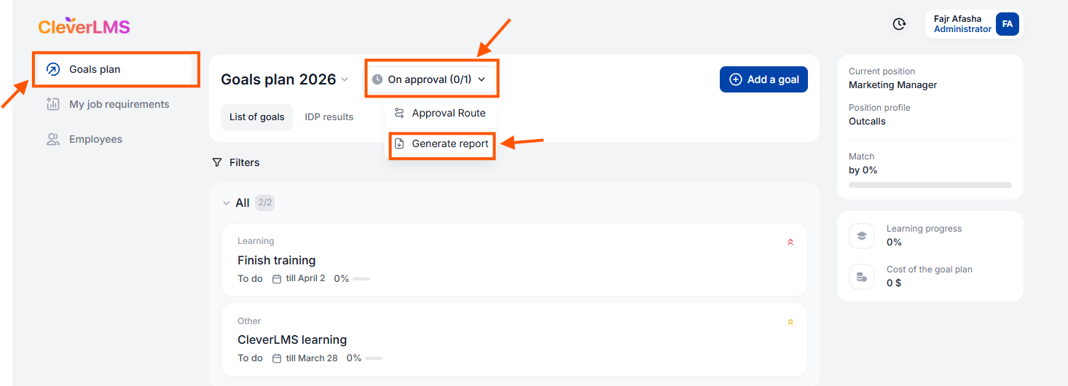The image size is (1068, 386).
Task: Click the Finish training progress bar
Action: point(361,279)
